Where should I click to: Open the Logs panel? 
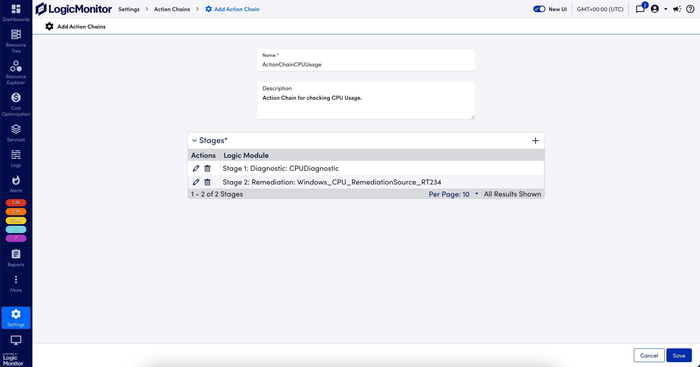point(16,156)
